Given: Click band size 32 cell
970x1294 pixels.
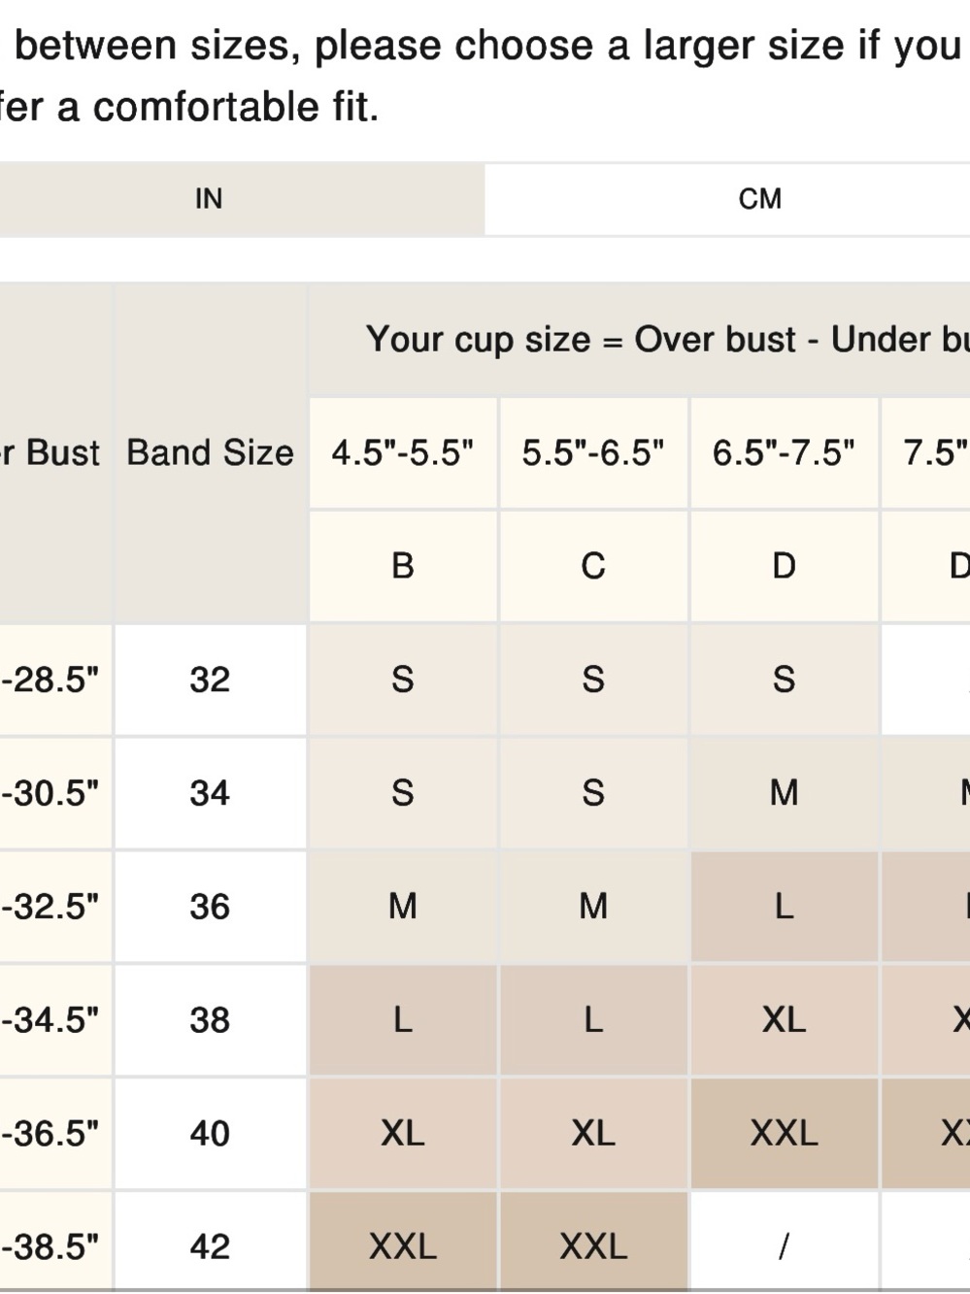Looking at the screenshot, I should [210, 680].
